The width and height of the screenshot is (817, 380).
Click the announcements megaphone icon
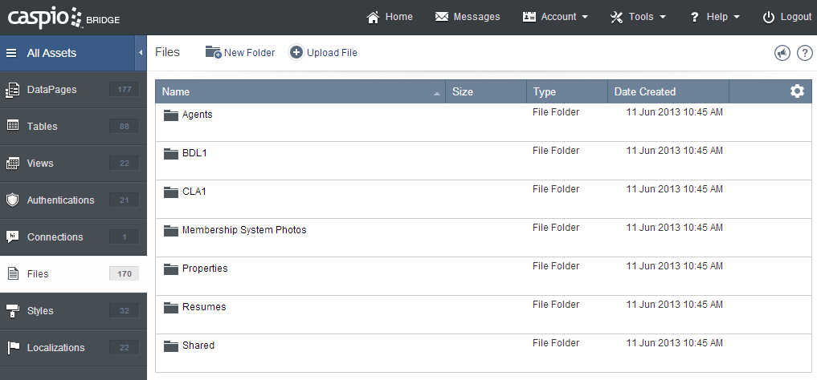coord(782,53)
